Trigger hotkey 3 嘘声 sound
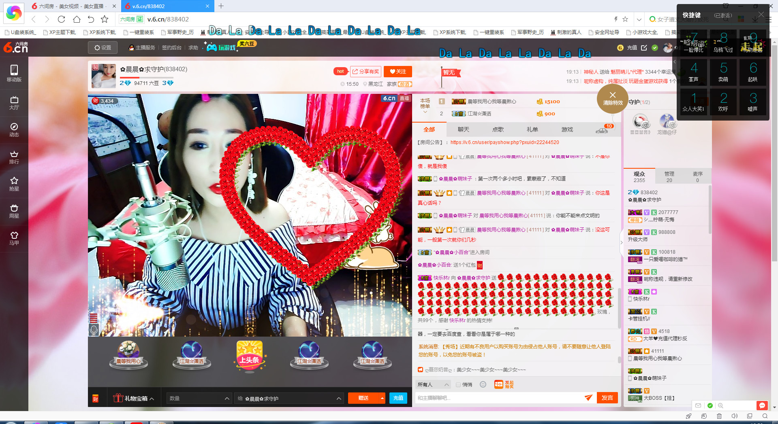 click(x=753, y=102)
